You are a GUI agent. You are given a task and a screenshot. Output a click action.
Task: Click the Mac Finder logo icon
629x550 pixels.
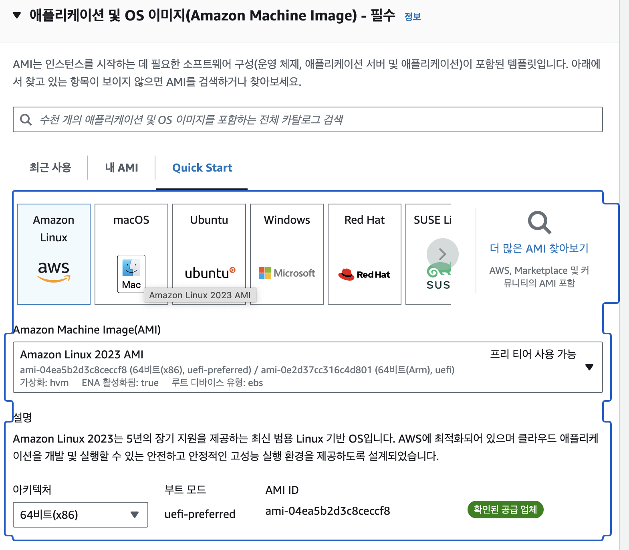click(x=131, y=274)
